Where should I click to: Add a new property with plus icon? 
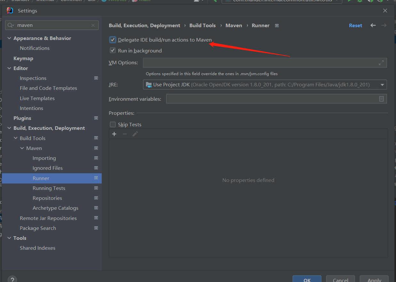pos(114,134)
